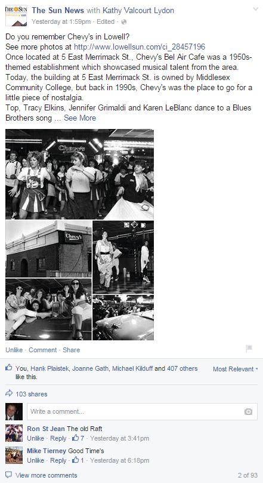Click the public globe privacy icon
The height and width of the screenshot is (483, 263).
[124, 22]
